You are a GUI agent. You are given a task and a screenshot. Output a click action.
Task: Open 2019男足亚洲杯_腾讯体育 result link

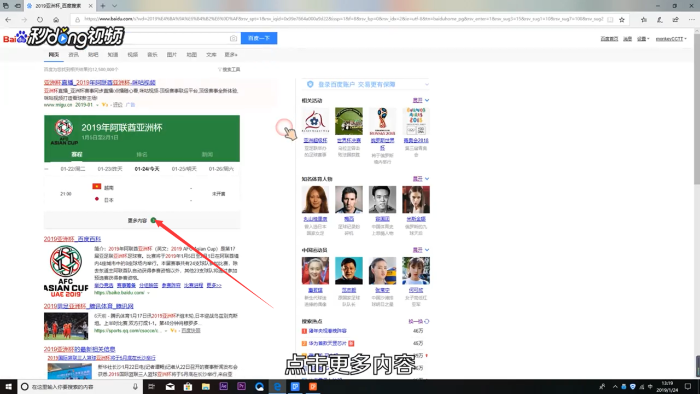point(89,306)
